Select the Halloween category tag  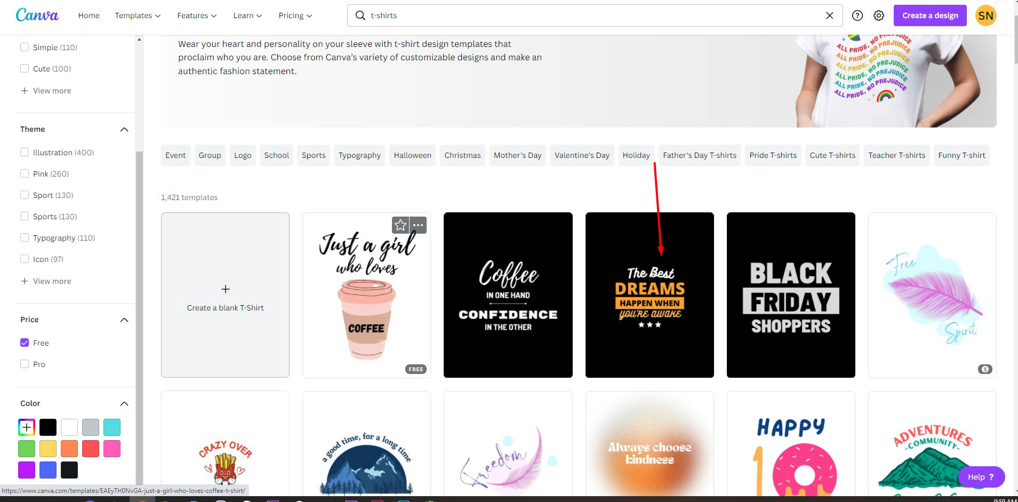click(x=412, y=155)
